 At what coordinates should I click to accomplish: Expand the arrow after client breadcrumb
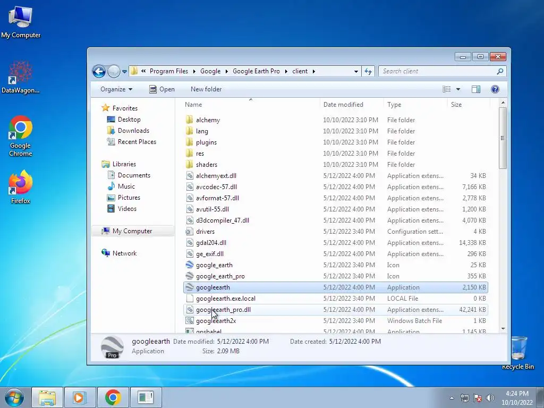tap(313, 72)
